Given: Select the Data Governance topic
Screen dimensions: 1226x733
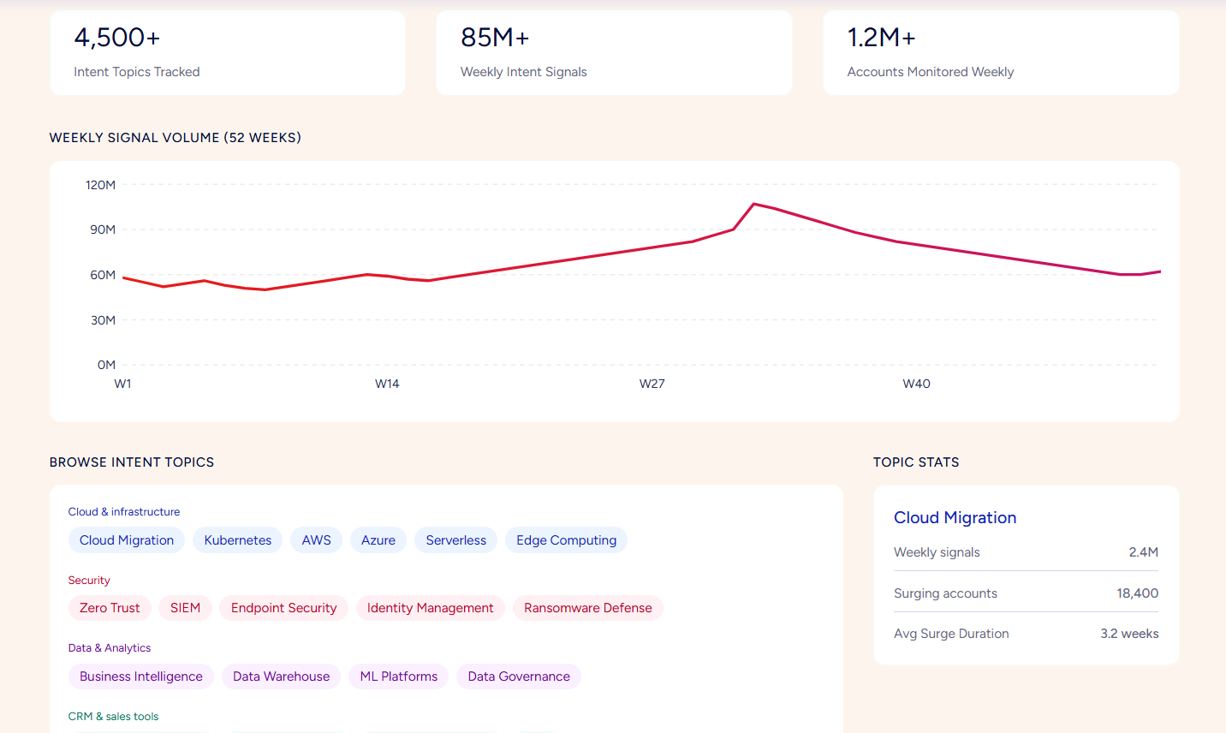Looking at the screenshot, I should [519, 676].
